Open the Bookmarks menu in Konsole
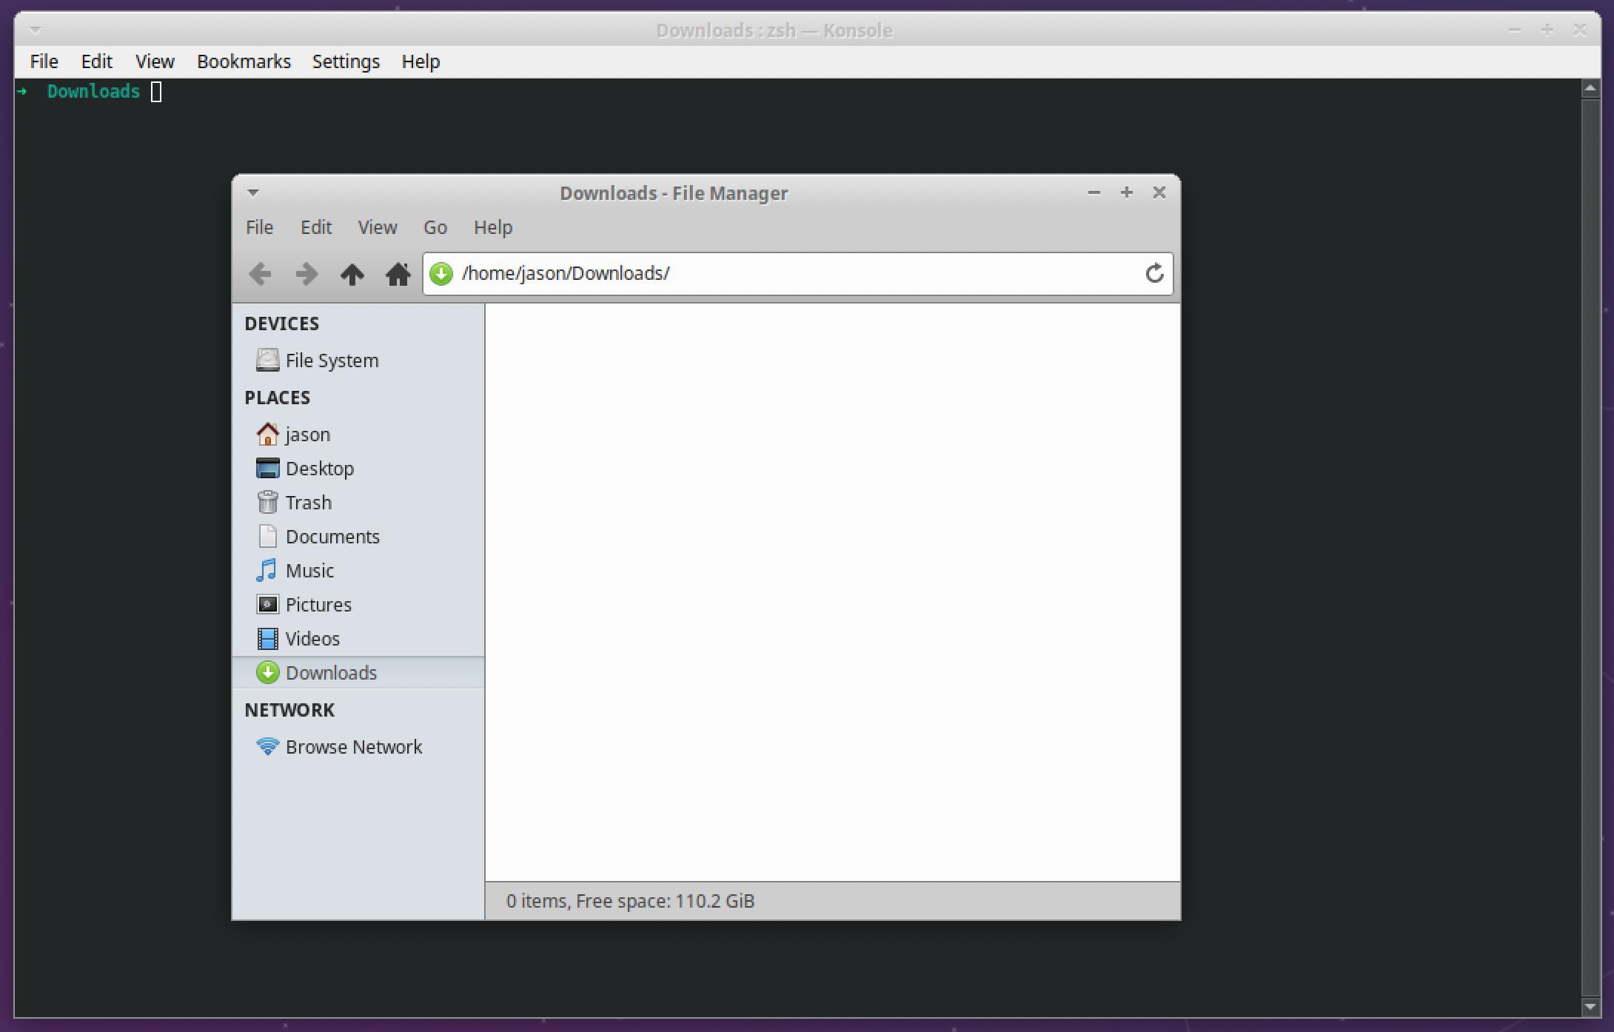 [244, 61]
